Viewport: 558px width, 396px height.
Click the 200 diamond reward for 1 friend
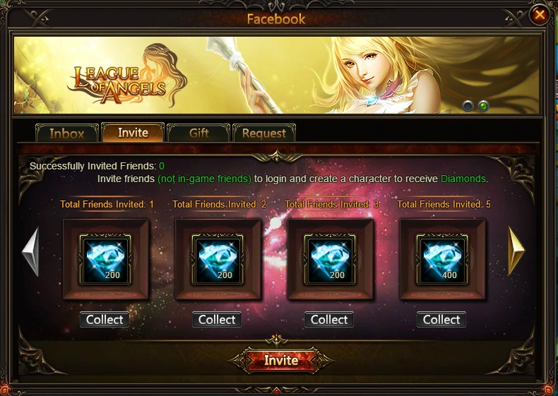[x=105, y=259]
